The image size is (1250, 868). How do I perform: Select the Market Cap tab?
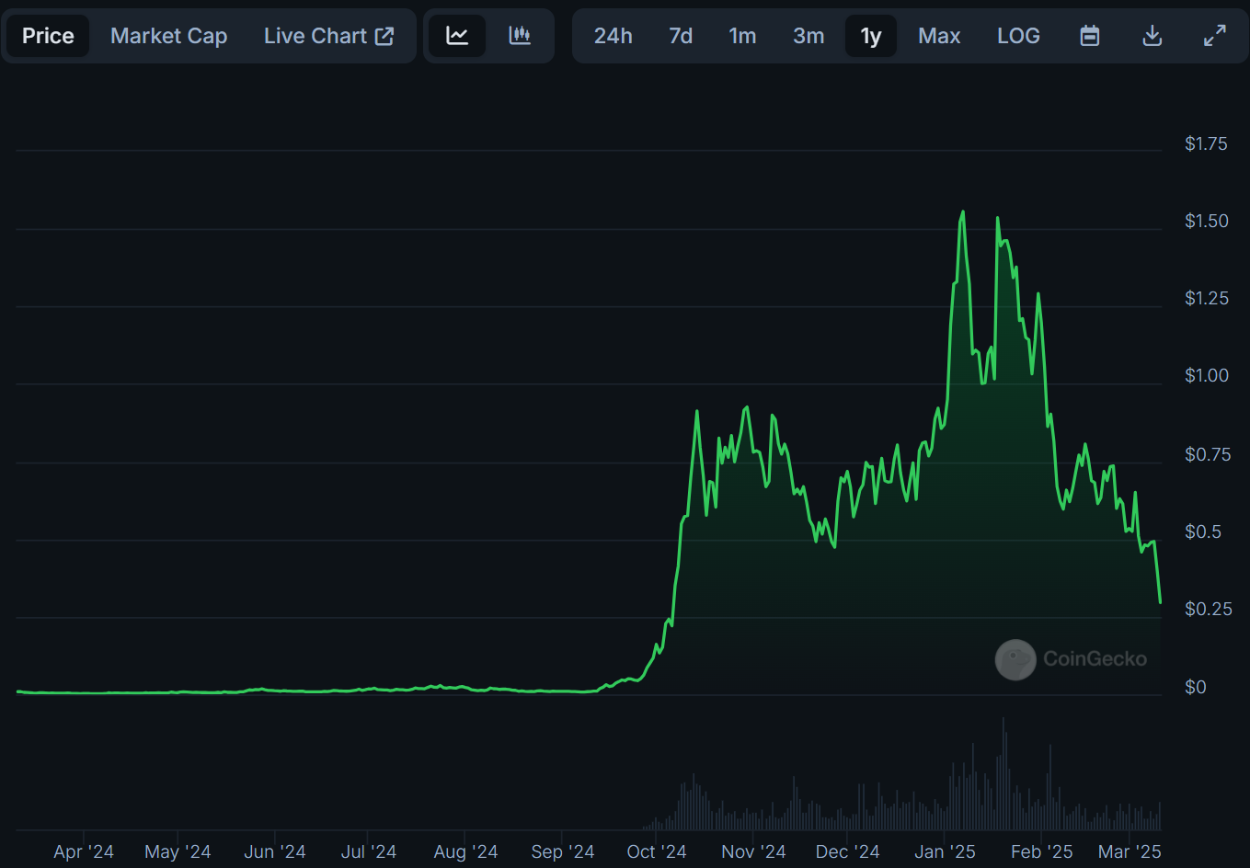click(x=168, y=36)
